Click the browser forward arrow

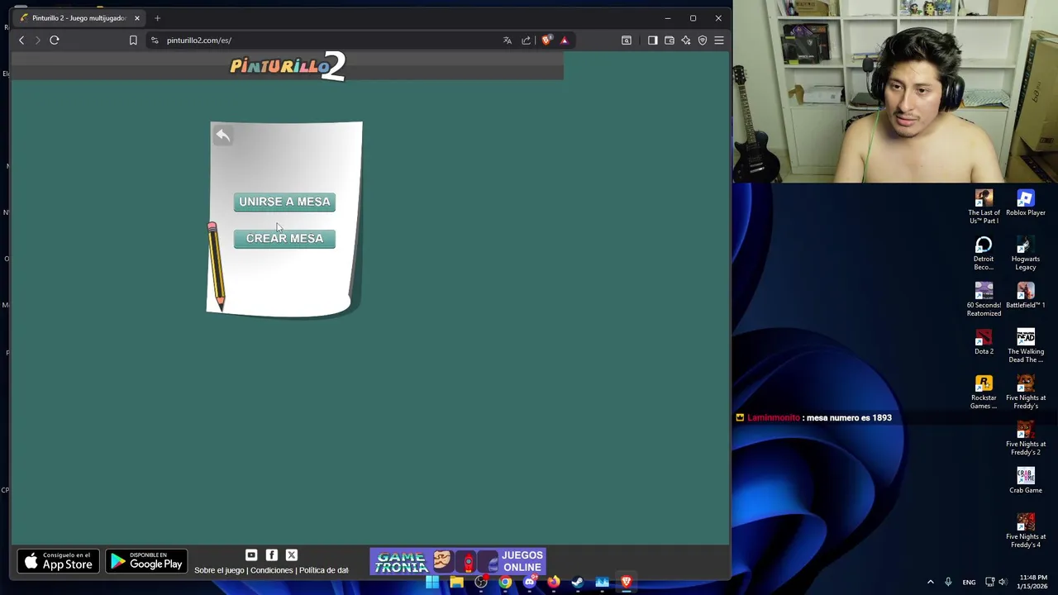coord(37,40)
